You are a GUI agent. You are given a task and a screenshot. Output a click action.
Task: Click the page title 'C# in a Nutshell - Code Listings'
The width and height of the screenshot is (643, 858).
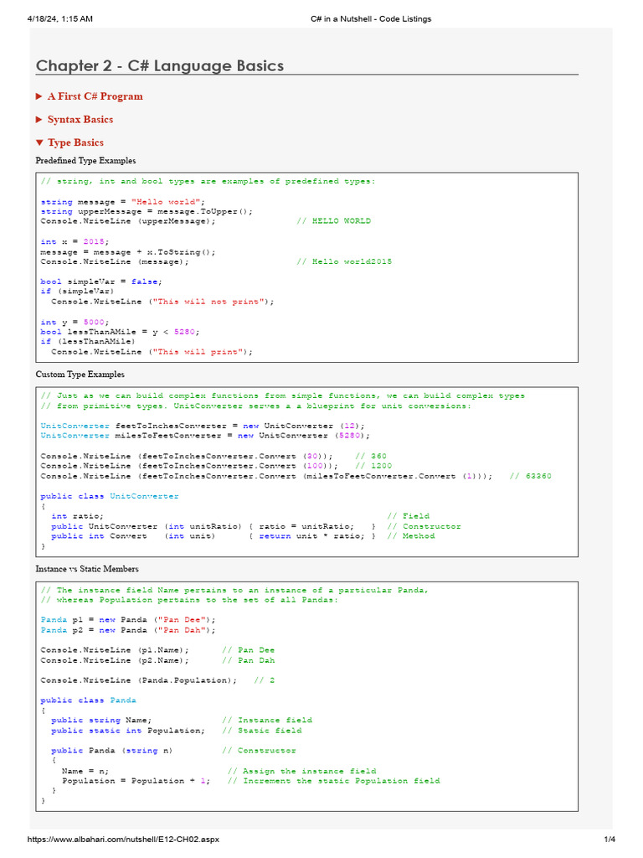pos(368,18)
